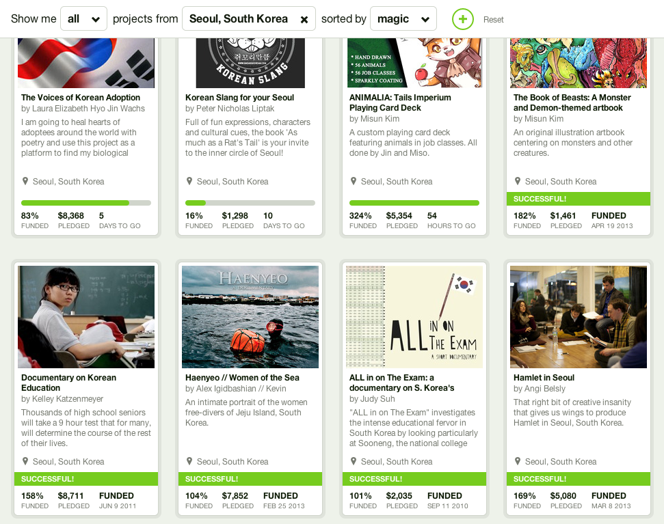This screenshot has width=664, height=524.
Task: Click location pin on Book of Beasts card
Action: coord(518,181)
